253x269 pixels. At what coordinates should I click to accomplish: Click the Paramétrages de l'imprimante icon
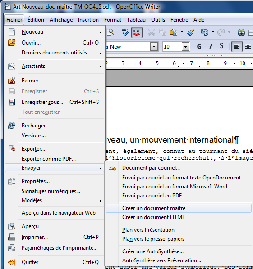[x=12, y=248]
